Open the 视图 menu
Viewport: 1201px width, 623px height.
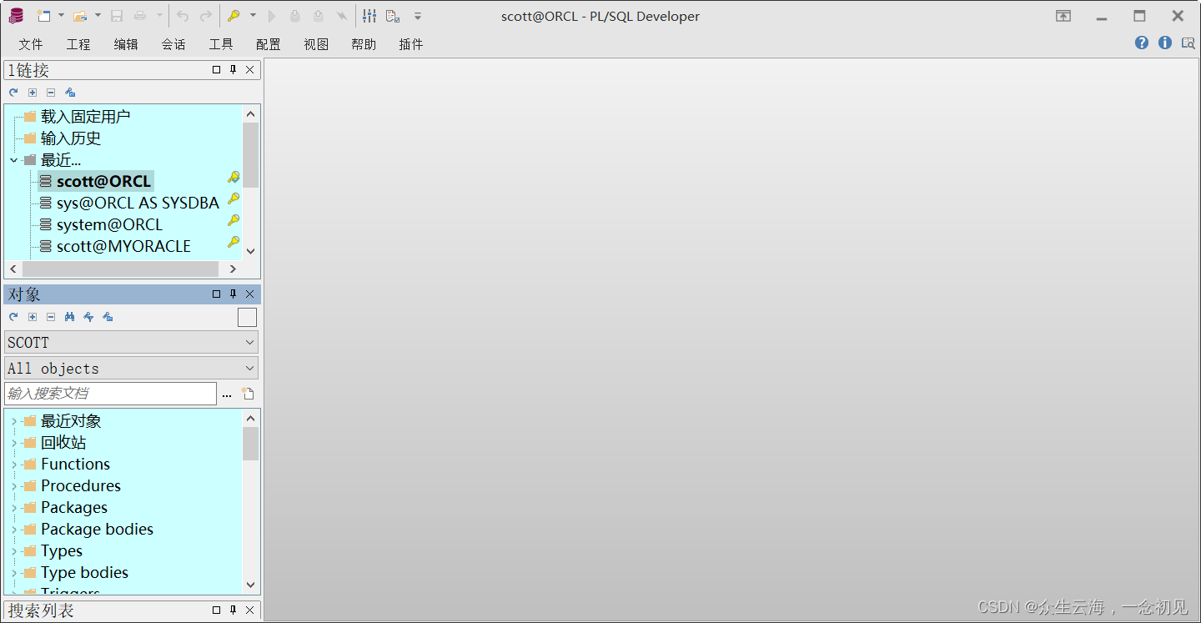pos(316,44)
